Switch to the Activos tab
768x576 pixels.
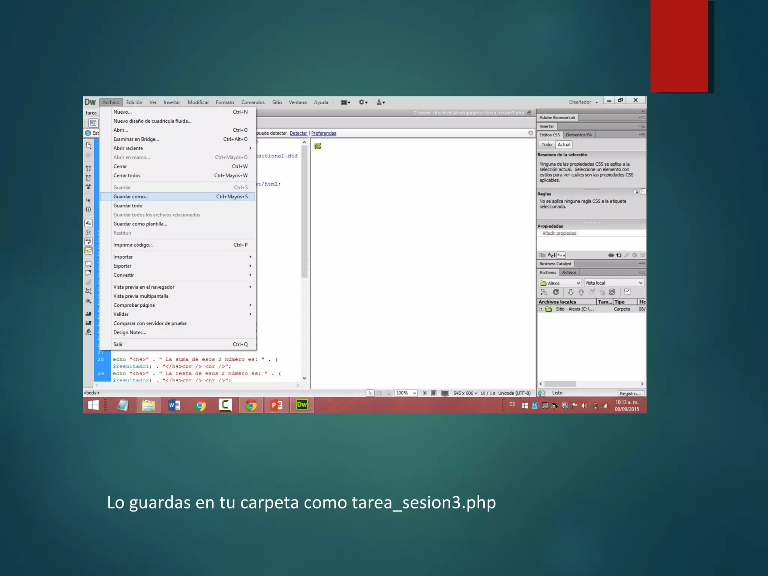[569, 273]
